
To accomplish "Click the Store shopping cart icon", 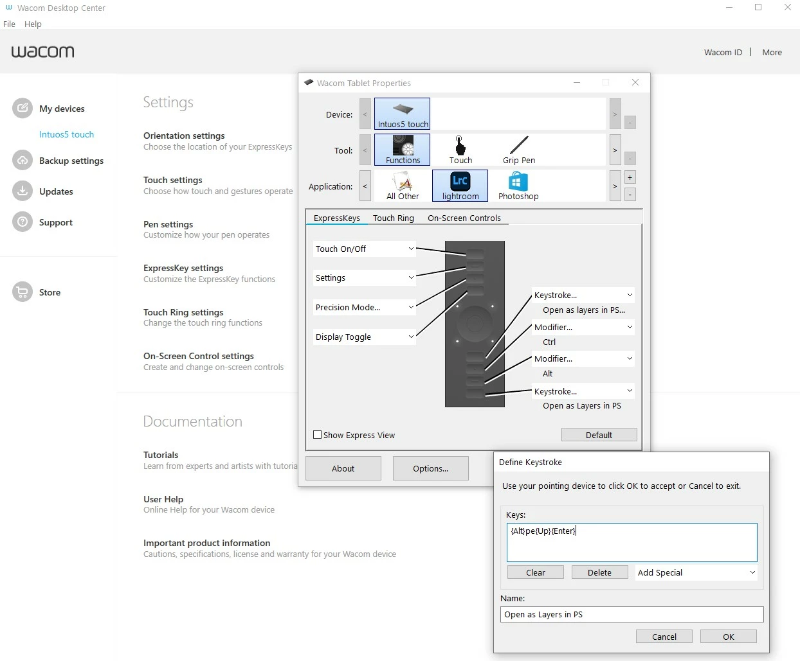I will (23, 292).
